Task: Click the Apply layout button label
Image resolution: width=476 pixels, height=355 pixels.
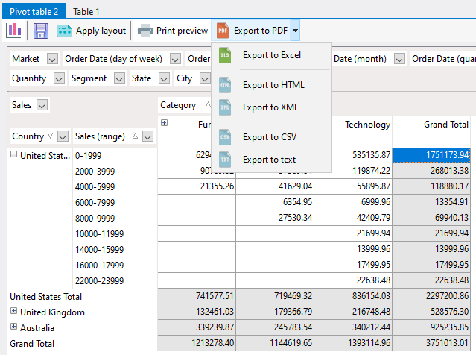Action: (x=101, y=31)
